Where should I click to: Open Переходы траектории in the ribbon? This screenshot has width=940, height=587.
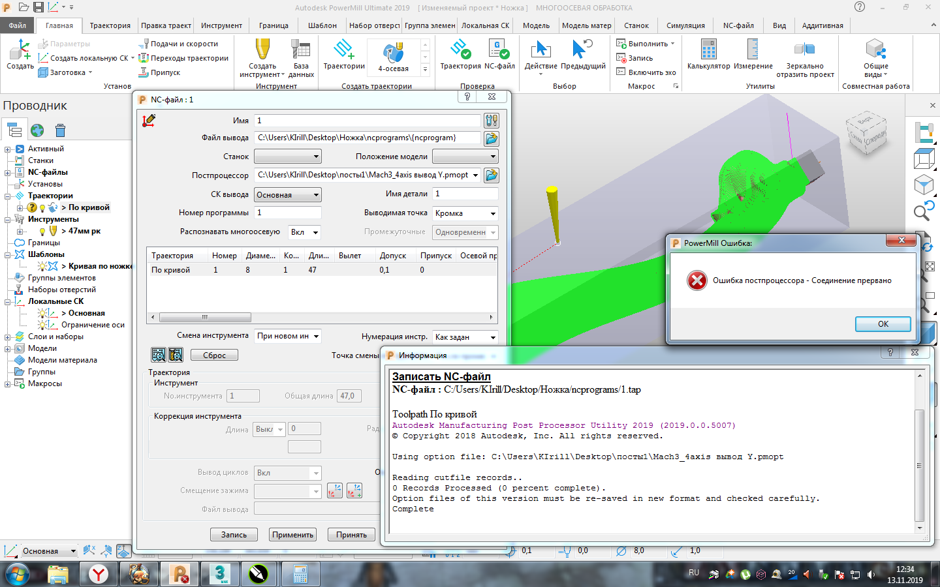click(183, 58)
